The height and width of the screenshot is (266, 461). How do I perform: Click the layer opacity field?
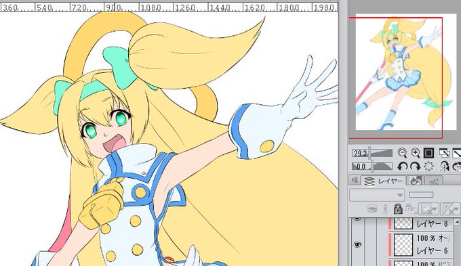[421, 195]
